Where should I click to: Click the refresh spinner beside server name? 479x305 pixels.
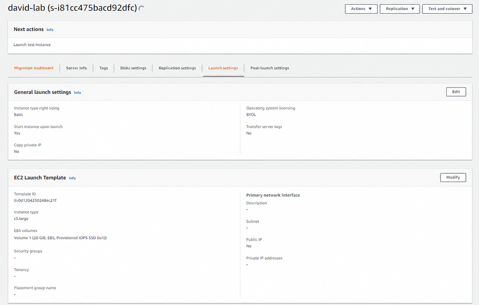(x=141, y=8)
